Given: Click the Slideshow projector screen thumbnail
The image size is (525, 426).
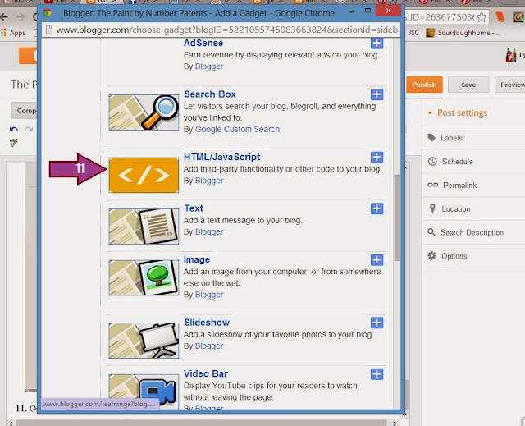Looking at the screenshot, I should point(144,341).
